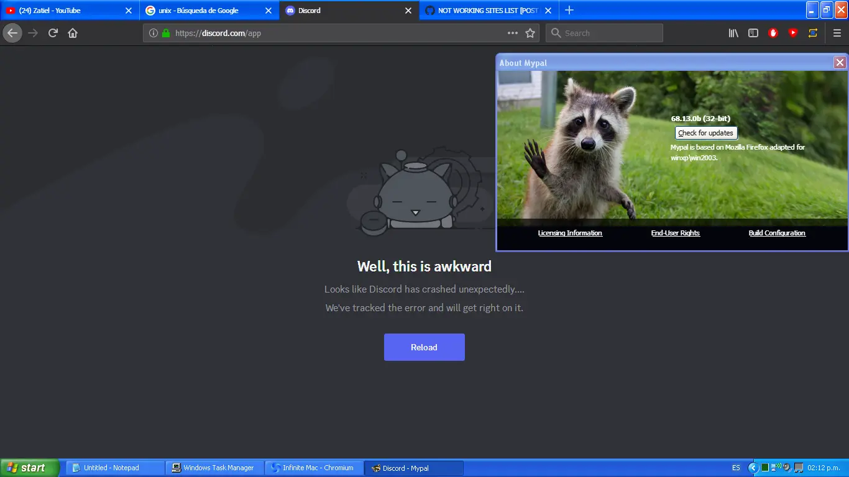Click the heading Well, this is awkward
The image size is (849, 477).
424,266
